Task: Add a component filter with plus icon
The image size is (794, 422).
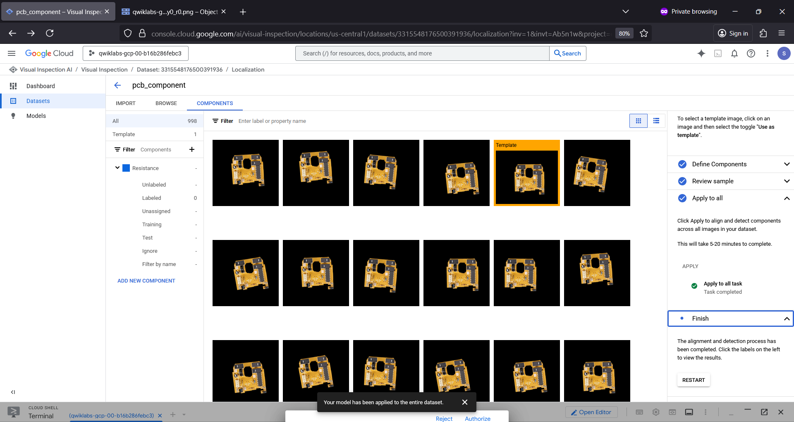Action: click(x=192, y=149)
